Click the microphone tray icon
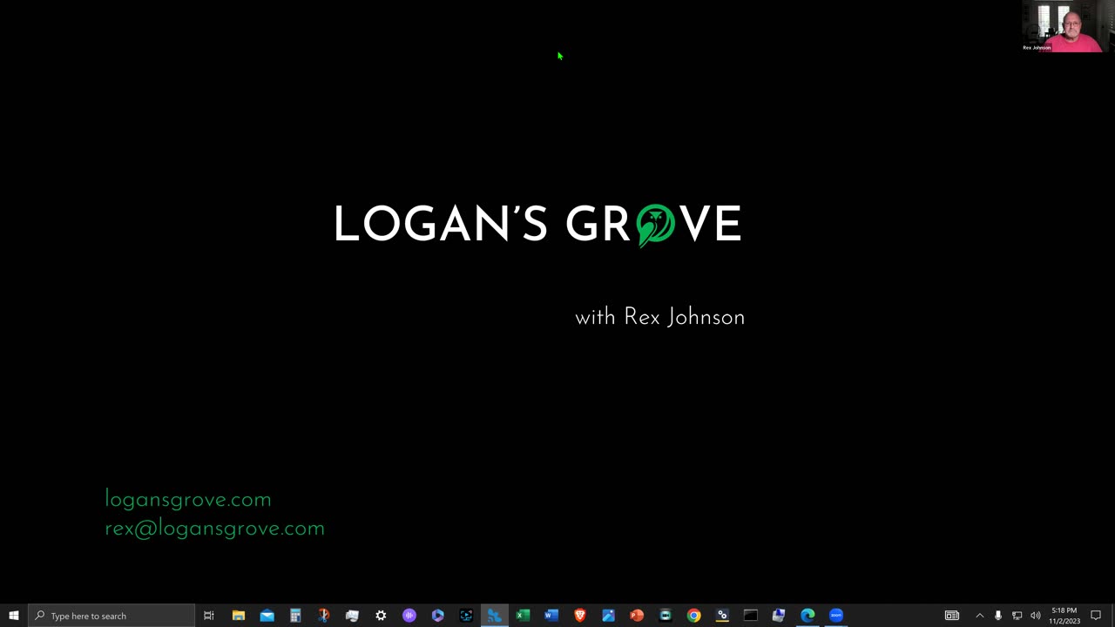The height and width of the screenshot is (627, 1115). click(x=998, y=616)
